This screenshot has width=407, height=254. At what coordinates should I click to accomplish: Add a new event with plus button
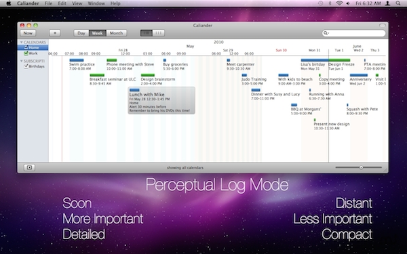(55, 33)
